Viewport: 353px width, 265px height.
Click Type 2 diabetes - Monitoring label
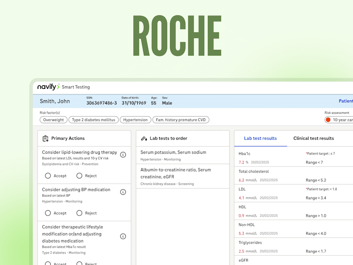pos(64,253)
